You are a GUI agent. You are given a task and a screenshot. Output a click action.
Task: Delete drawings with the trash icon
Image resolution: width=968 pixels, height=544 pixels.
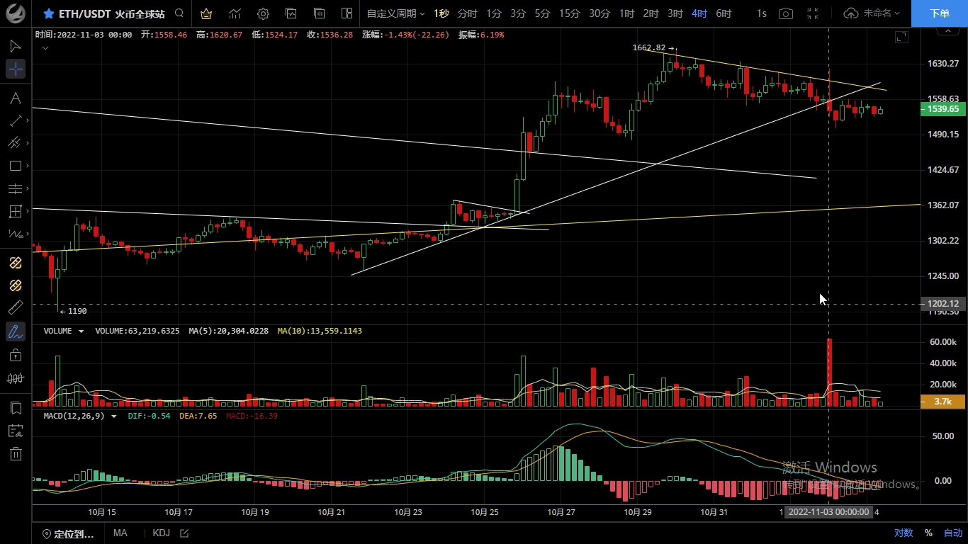point(16,453)
